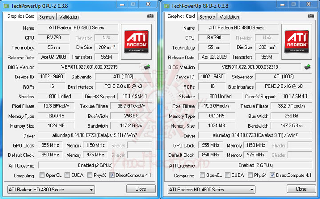Click the Close button in left window
320x199 pixels.
tap(141, 189)
